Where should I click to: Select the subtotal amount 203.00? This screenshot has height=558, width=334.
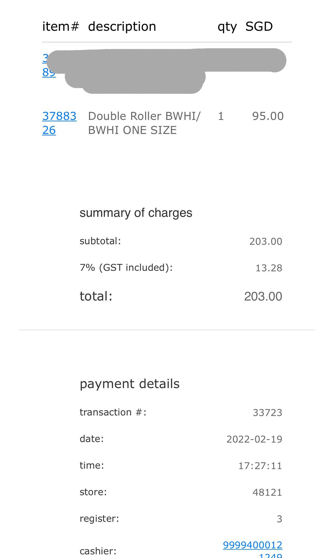click(x=266, y=241)
